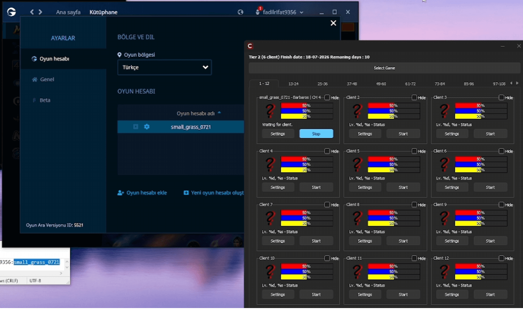Open Kütüphane in launcher header
Image resolution: width=523 pixels, height=321 pixels.
pyautogui.click(x=104, y=12)
